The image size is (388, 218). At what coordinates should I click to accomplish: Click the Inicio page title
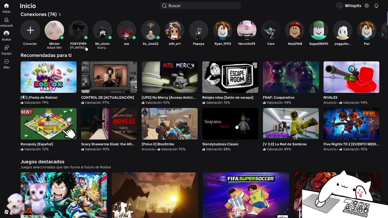[x=28, y=6]
